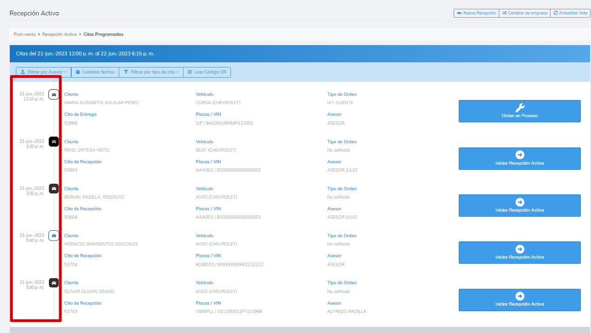The height and width of the screenshot is (333, 591).
Task: Click advisor ASESOR JULIO for cita 53693
Action: pos(342,170)
